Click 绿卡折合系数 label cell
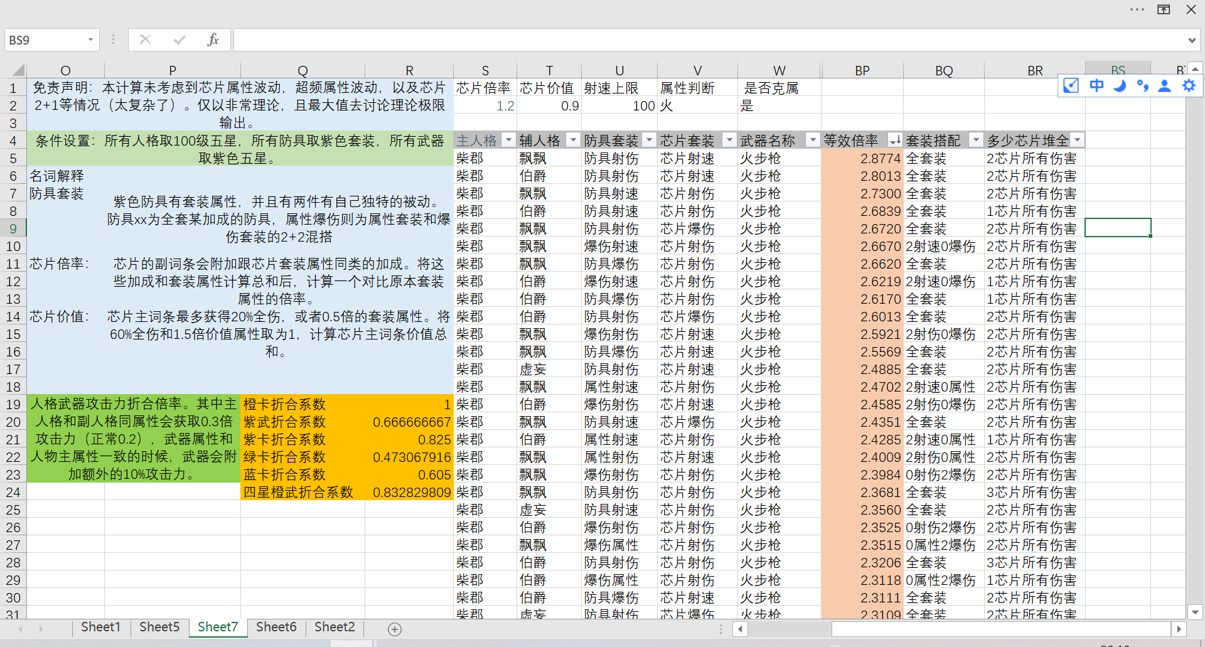Viewport: 1205px width, 647px height. point(303,457)
